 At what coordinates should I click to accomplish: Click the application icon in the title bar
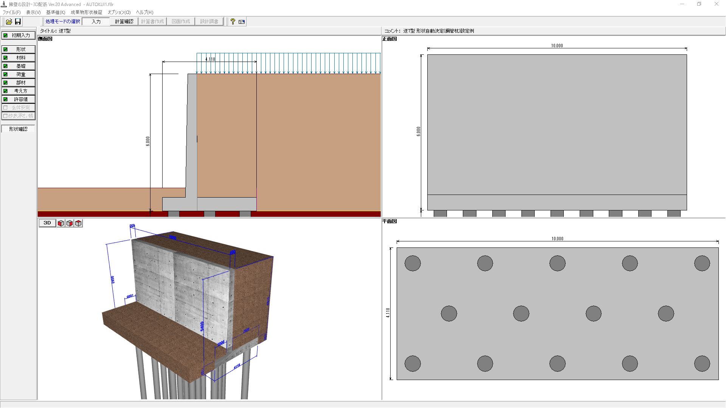click(x=4, y=4)
